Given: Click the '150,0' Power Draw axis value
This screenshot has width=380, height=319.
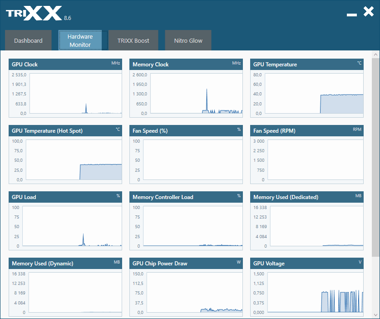Looking at the screenshot, I should point(138,274).
